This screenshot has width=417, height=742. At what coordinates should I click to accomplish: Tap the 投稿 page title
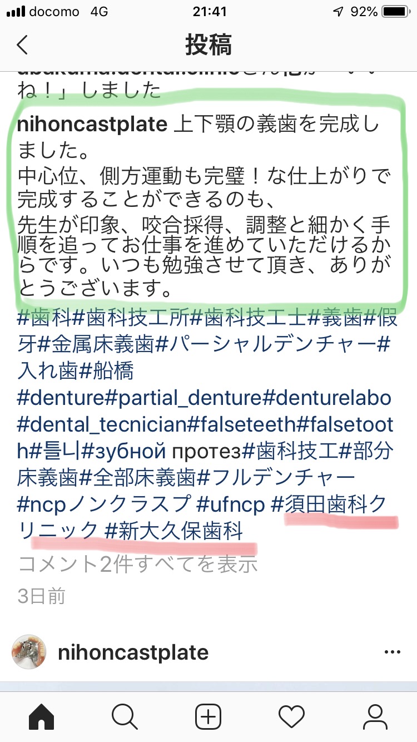209,46
